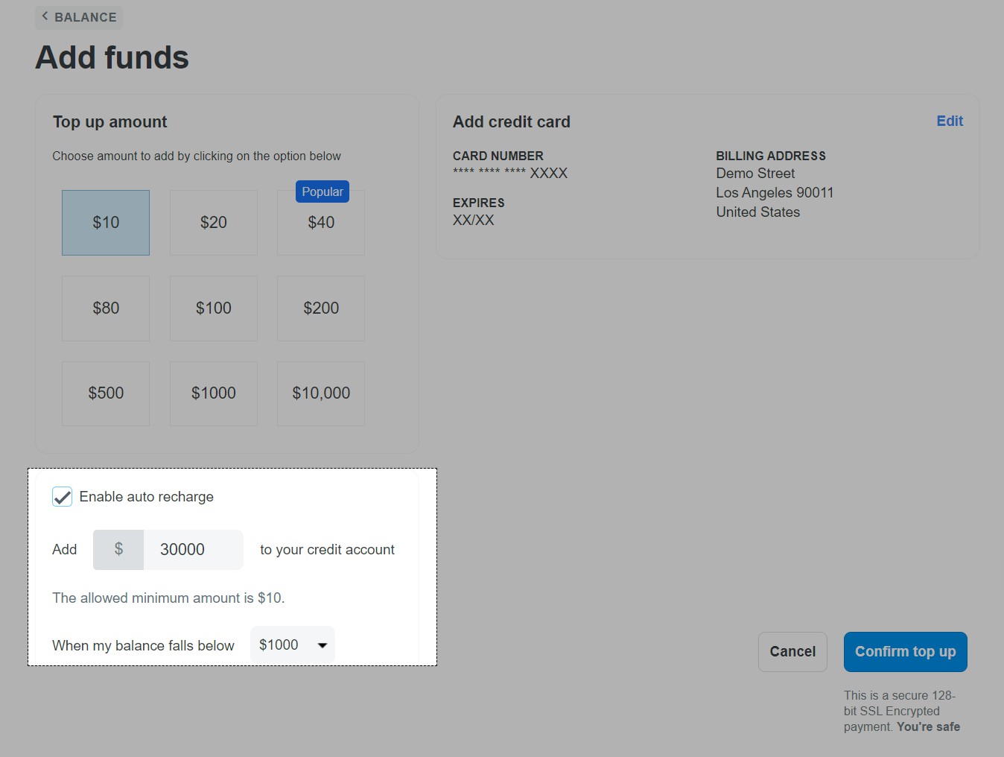The width and height of the screenshot is (1004, 757).
Task: Uncheck Enable auto recharge checkbox
Action: pos(63,497)
